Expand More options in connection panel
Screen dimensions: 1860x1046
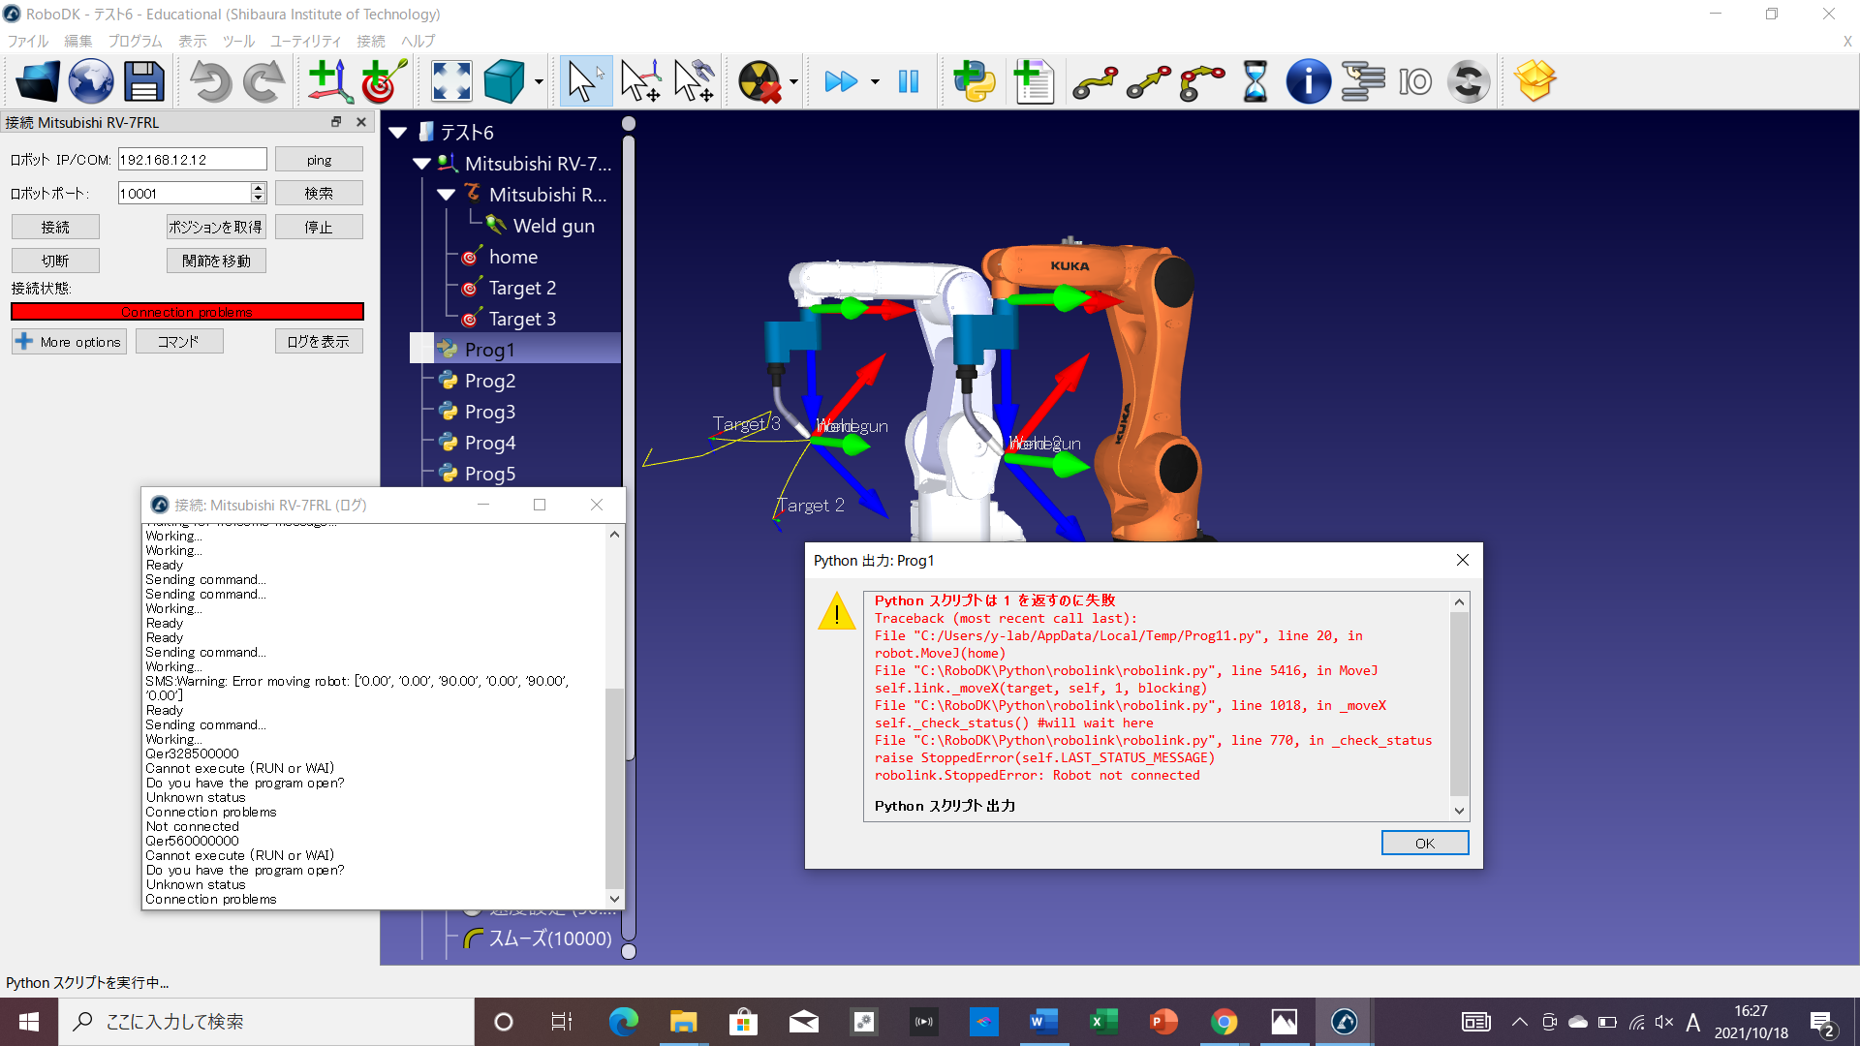[69, 342]
